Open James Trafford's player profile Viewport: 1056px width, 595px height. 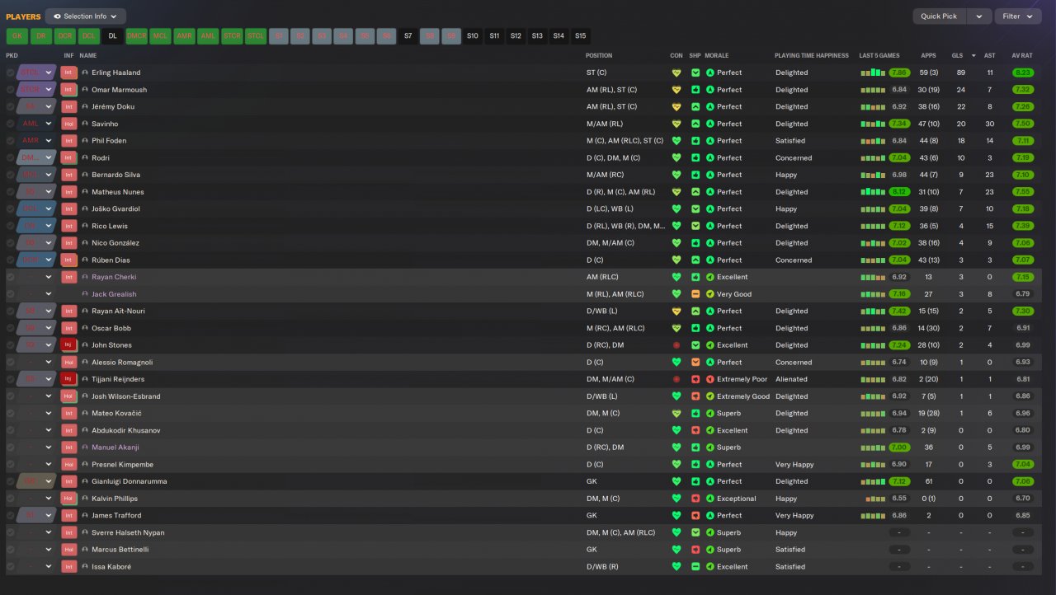pyautogui.click(x=116, y=516)
